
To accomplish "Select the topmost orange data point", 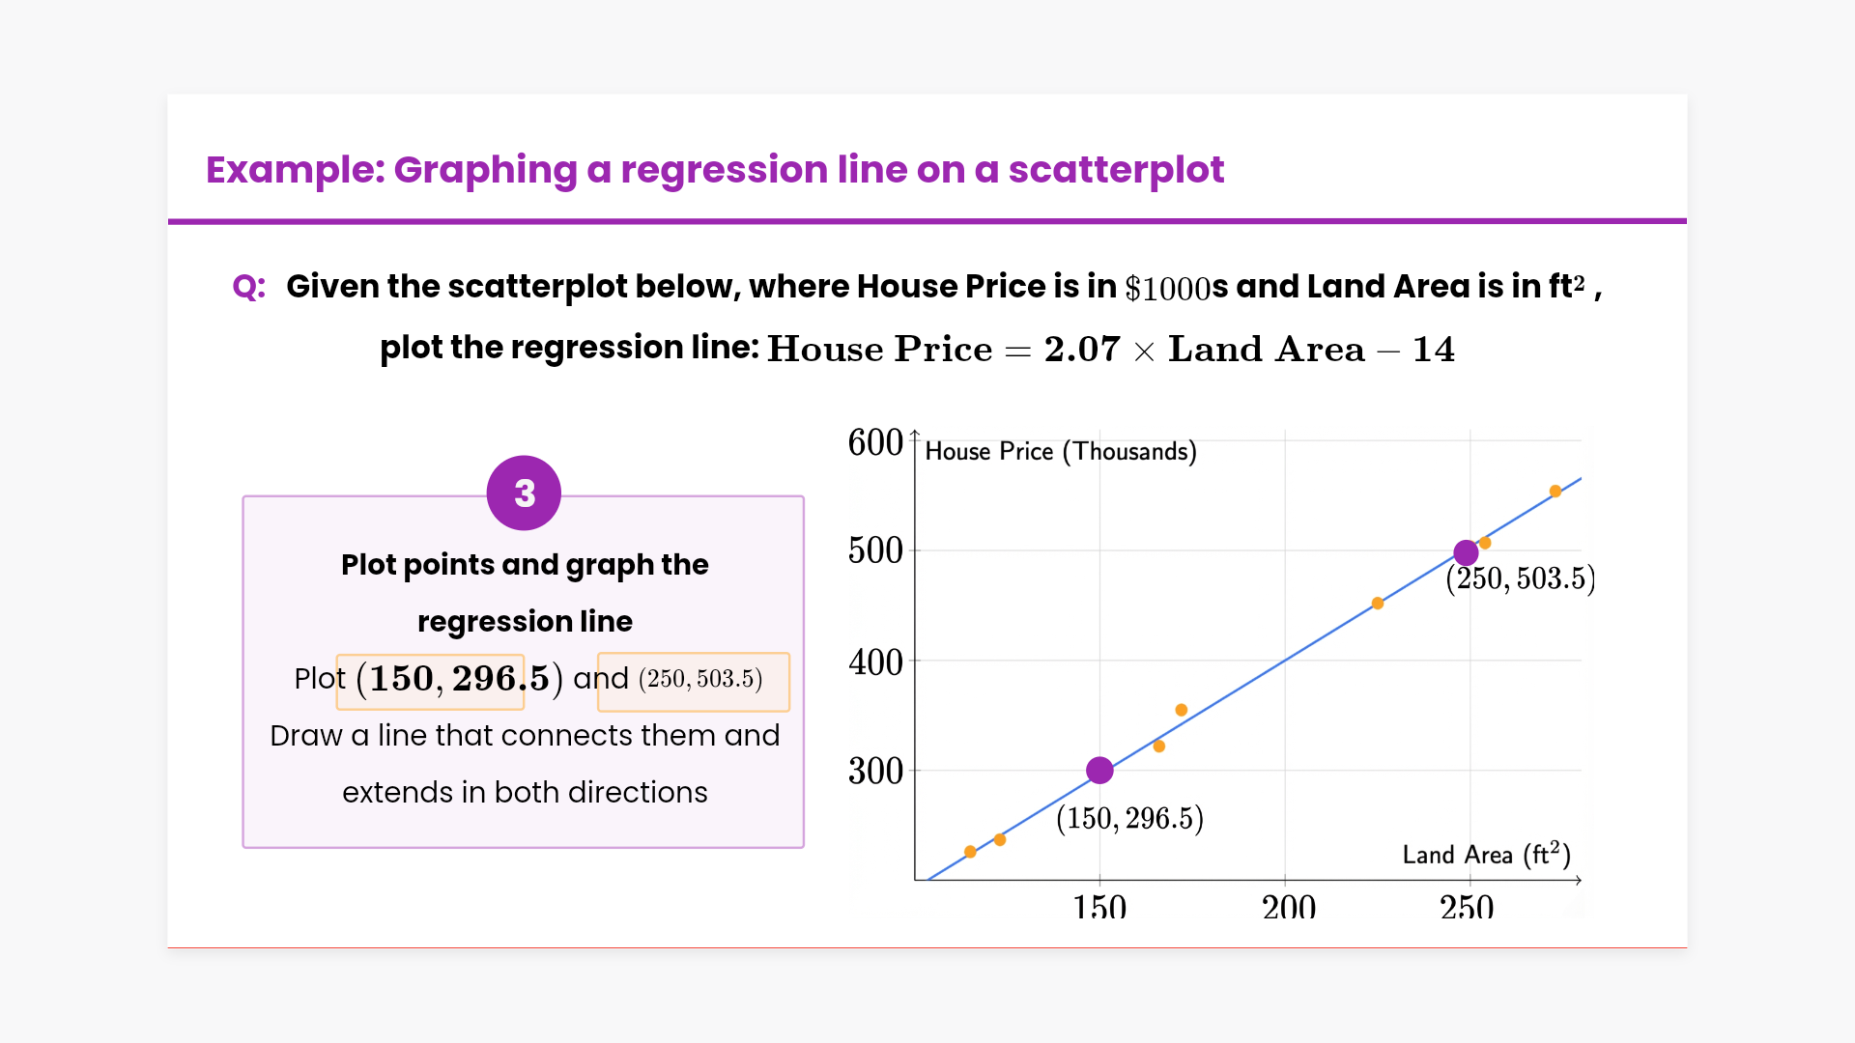I will click(x=1555, y=492).
